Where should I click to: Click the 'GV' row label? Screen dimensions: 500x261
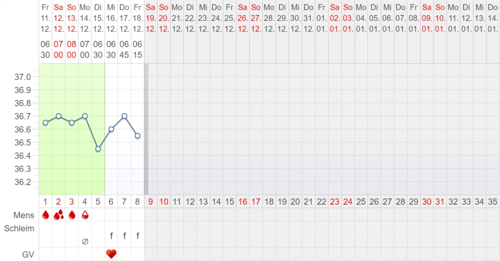[x=28, y=255]
